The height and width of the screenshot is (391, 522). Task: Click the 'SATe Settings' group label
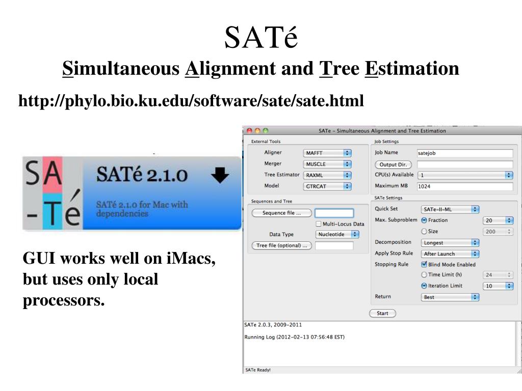click(388, 198)
